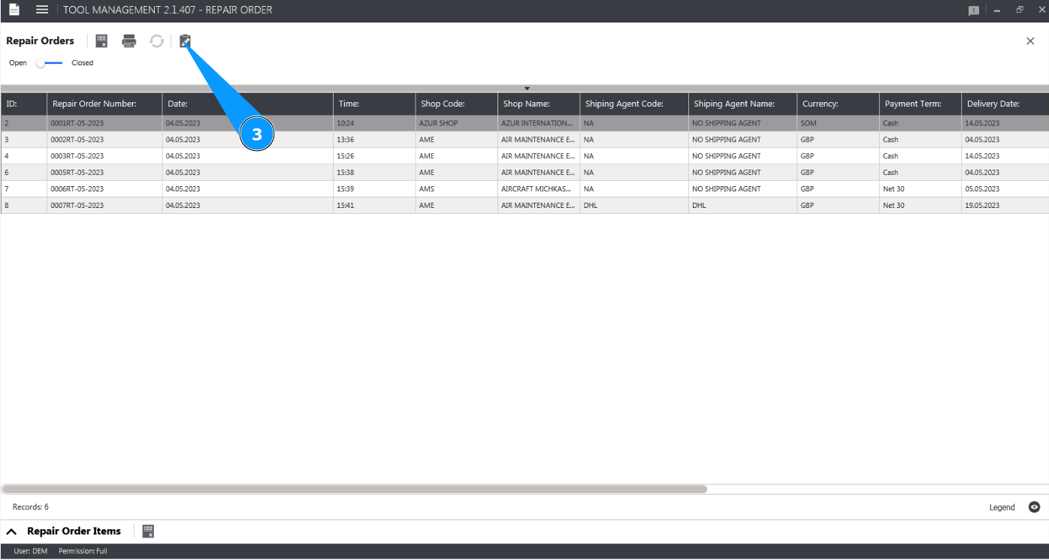Click ID cell 7 in the table
The width and height of the screenshot is (1049, 560).
coord(24,189)
